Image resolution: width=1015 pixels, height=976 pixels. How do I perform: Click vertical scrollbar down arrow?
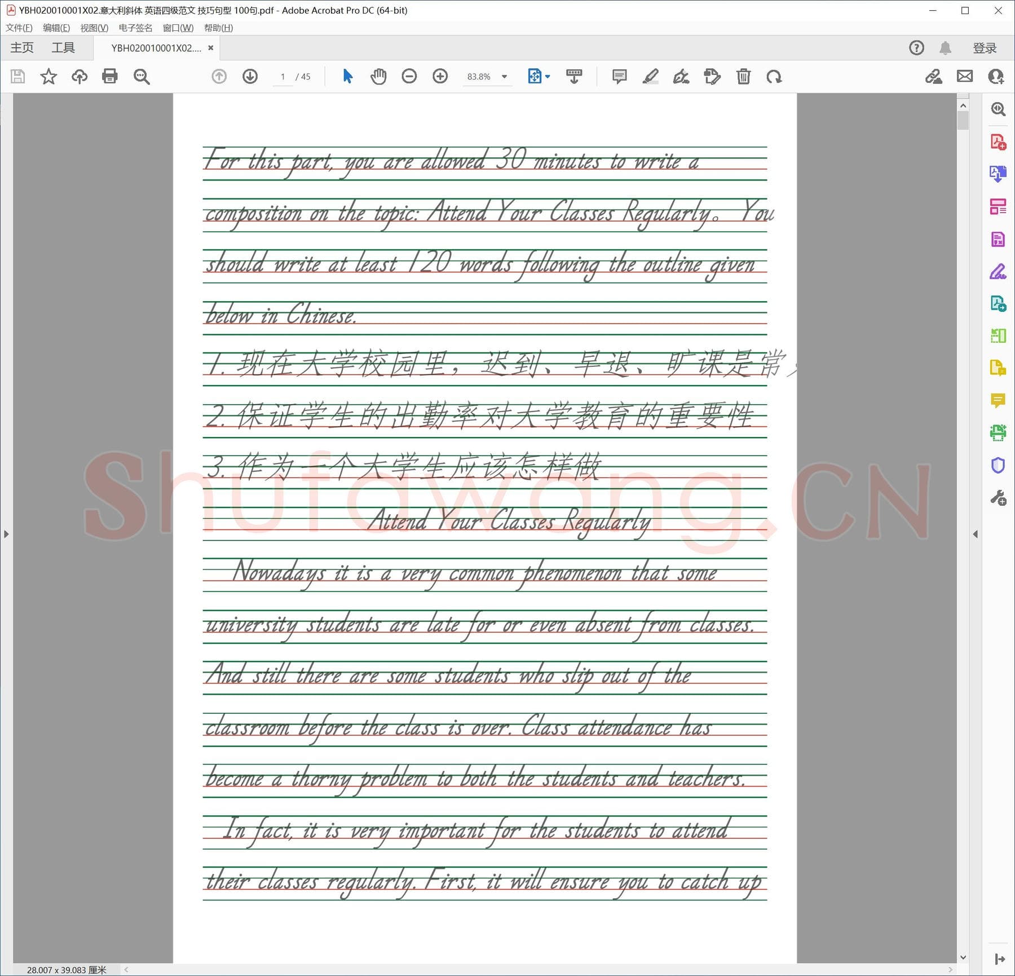(963, 957)
